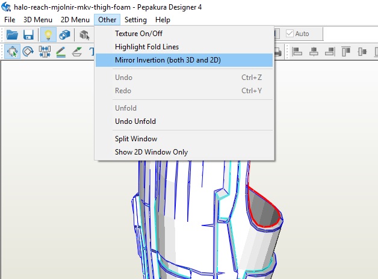
Task: Choose Split Window
Action: (184, 139)
